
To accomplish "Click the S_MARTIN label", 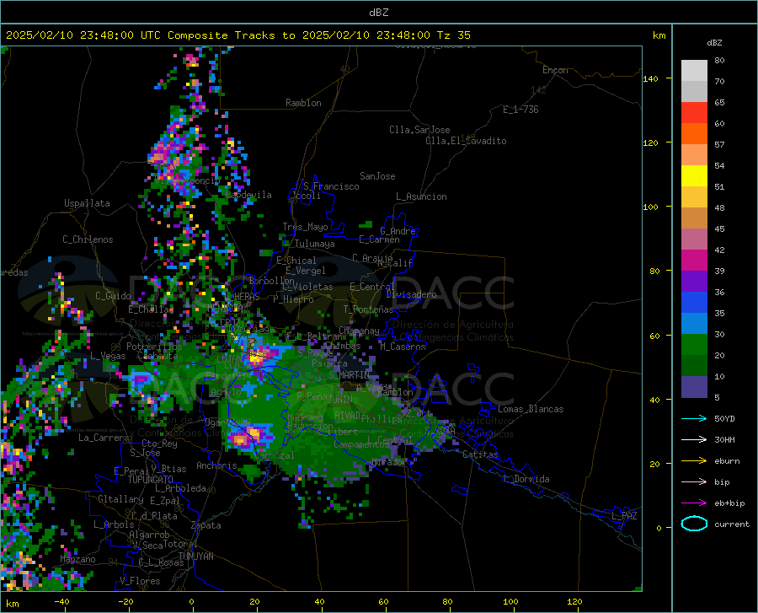I will click(x=349, y=375).
